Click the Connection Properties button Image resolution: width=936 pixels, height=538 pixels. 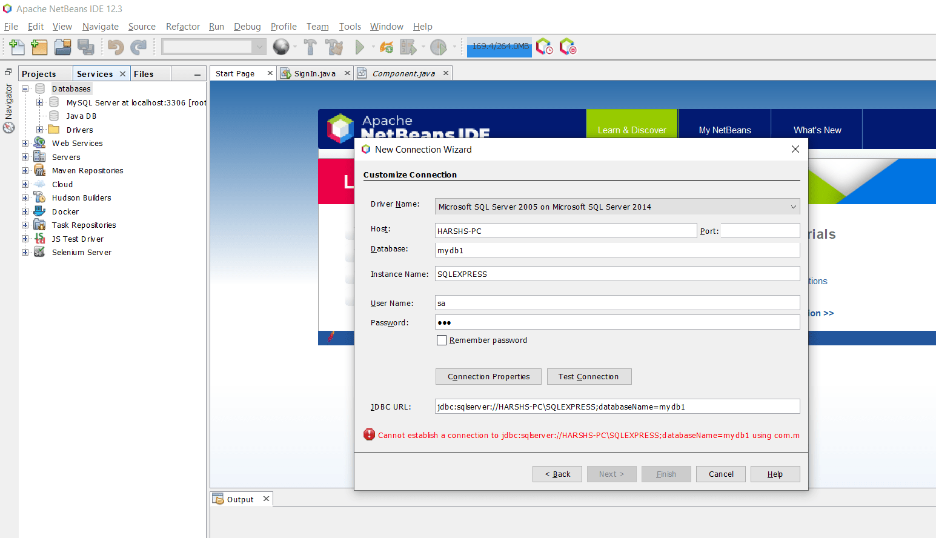(489, 377)
